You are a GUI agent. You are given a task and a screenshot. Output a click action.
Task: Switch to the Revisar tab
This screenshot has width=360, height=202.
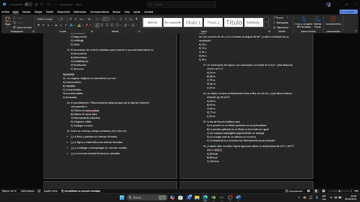pyautogui.click(x=116, y=12)
